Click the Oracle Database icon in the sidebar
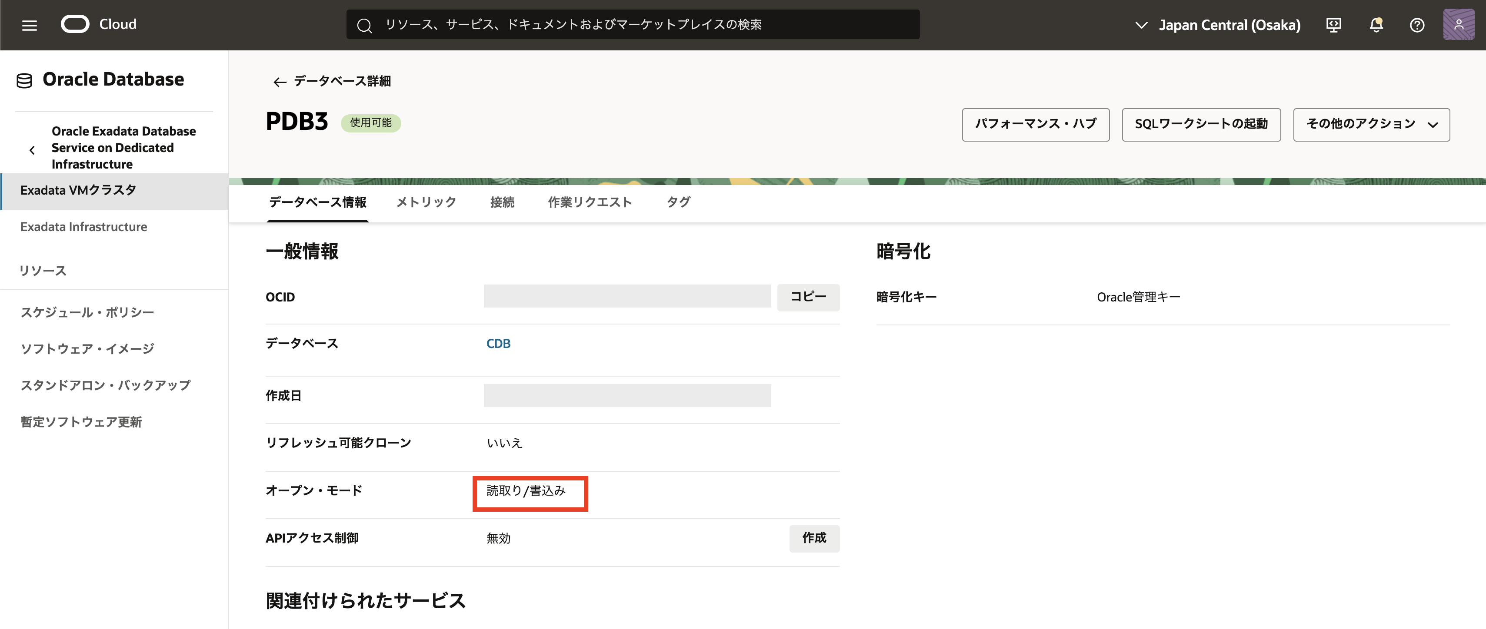The image size is (1486, 629). 25,80
